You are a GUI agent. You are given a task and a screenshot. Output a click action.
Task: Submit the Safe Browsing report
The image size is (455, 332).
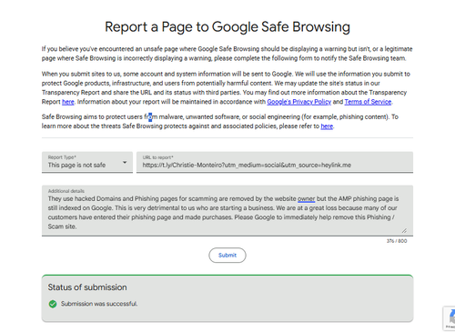click(227, 256)
